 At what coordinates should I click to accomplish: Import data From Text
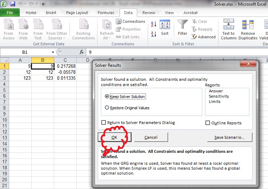point(38,30)
